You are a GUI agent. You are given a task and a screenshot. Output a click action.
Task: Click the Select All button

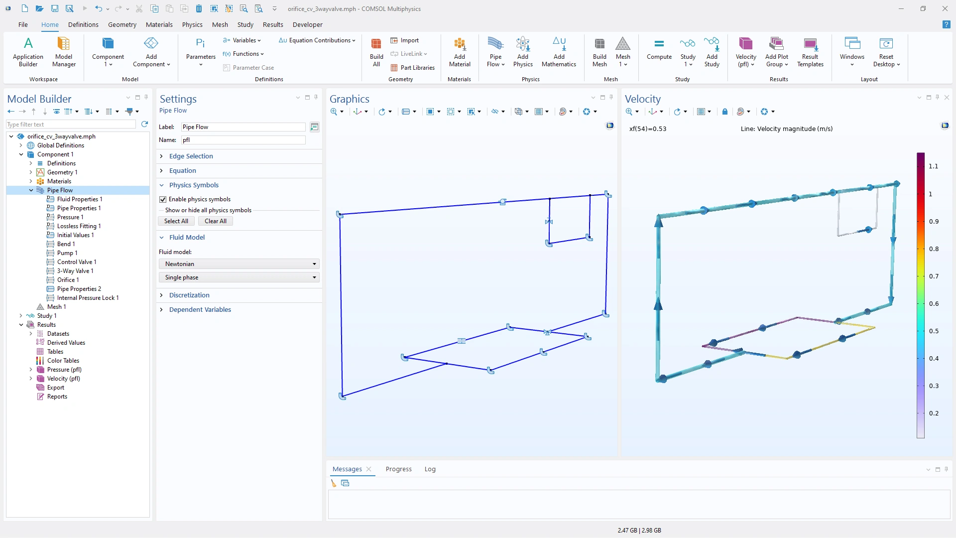tap(176, 221)
